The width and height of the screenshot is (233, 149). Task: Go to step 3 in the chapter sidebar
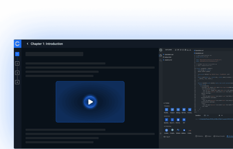point(17,73)
